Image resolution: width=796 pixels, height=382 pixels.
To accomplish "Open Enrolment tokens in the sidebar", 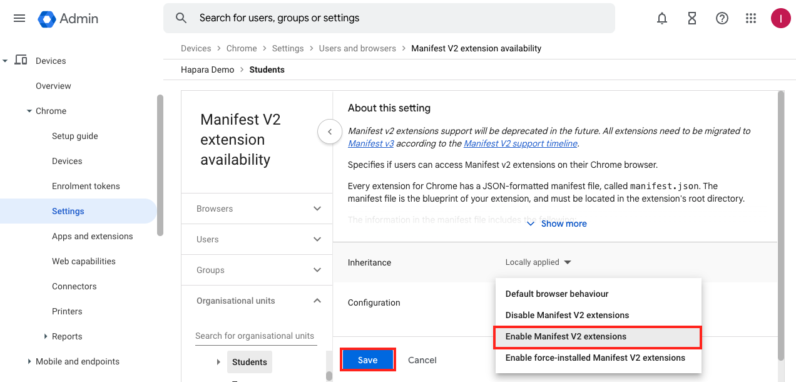I will click(x=86, y=186).
